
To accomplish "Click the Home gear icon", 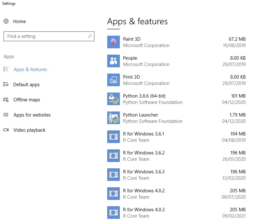I will 6,21.
